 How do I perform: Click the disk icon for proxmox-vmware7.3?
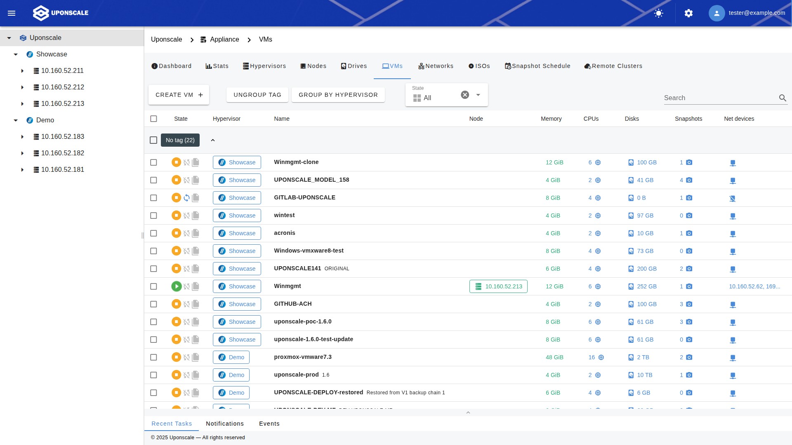click(631, 357)
